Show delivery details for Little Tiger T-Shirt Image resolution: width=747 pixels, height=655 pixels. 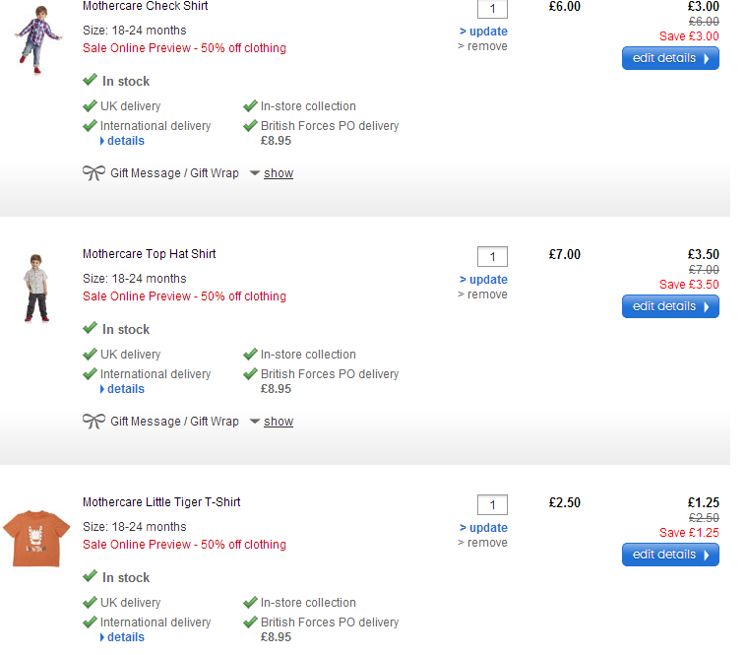125,637
